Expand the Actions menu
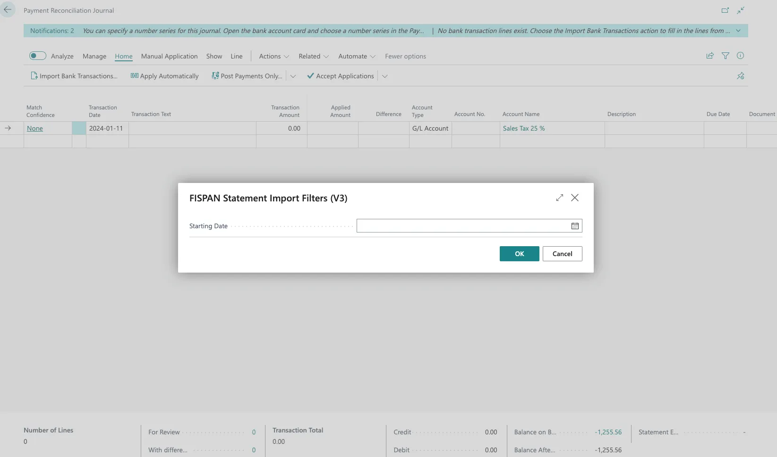 274,56
